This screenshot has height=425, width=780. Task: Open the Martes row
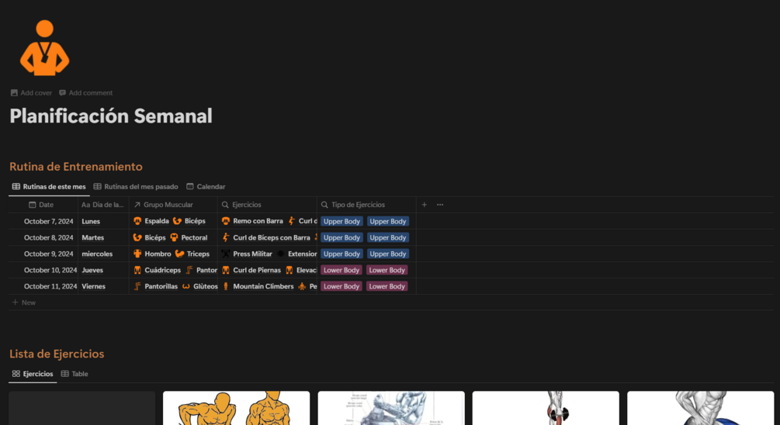coord(93,237)
